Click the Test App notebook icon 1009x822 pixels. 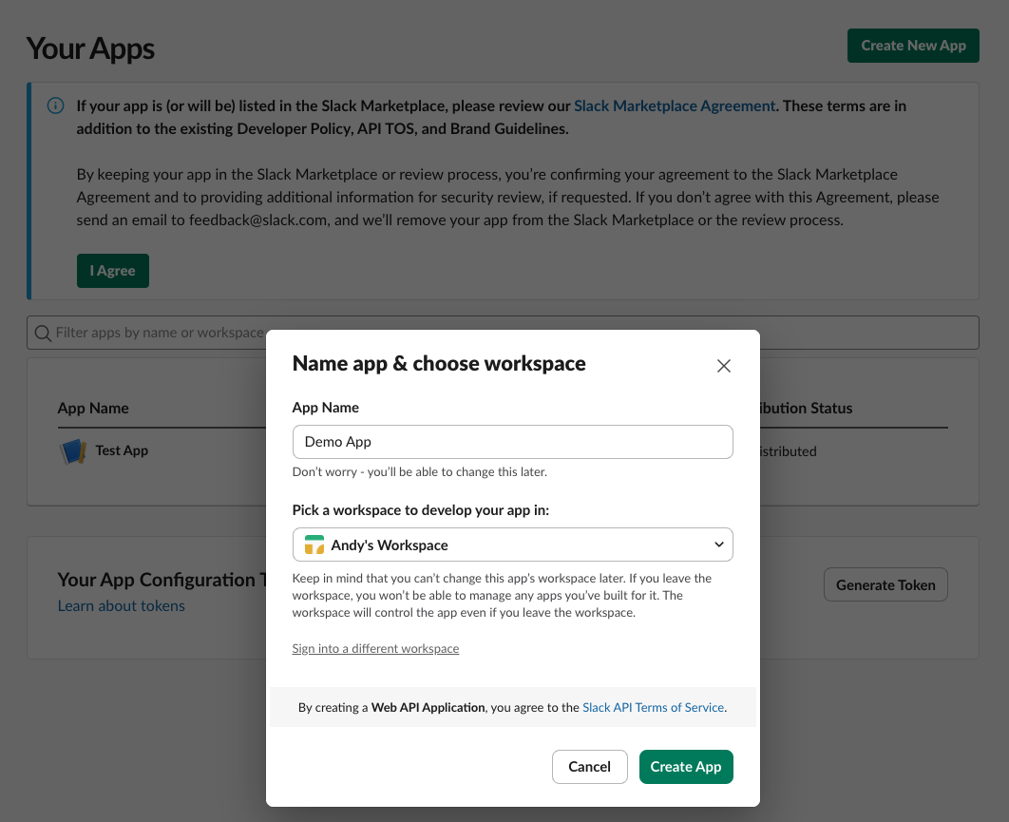click(73, 451)
